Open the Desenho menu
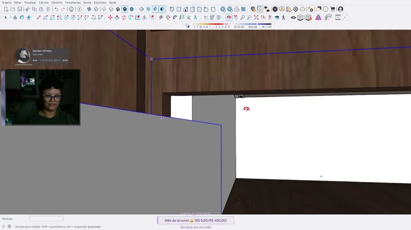411x230 pixels. (x=57, y=3)
